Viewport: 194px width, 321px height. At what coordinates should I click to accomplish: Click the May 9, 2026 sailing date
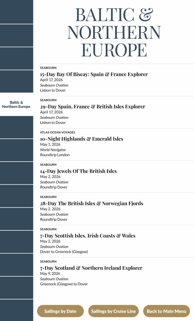click(x=50, y=274)
